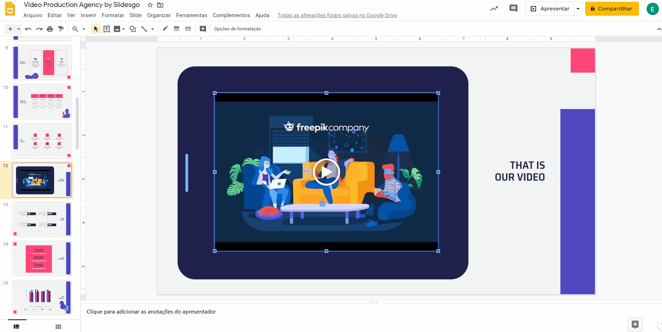Open 'Opções de formatação' panel
This screenshot has width=662, height=332.
coord(237,29)
